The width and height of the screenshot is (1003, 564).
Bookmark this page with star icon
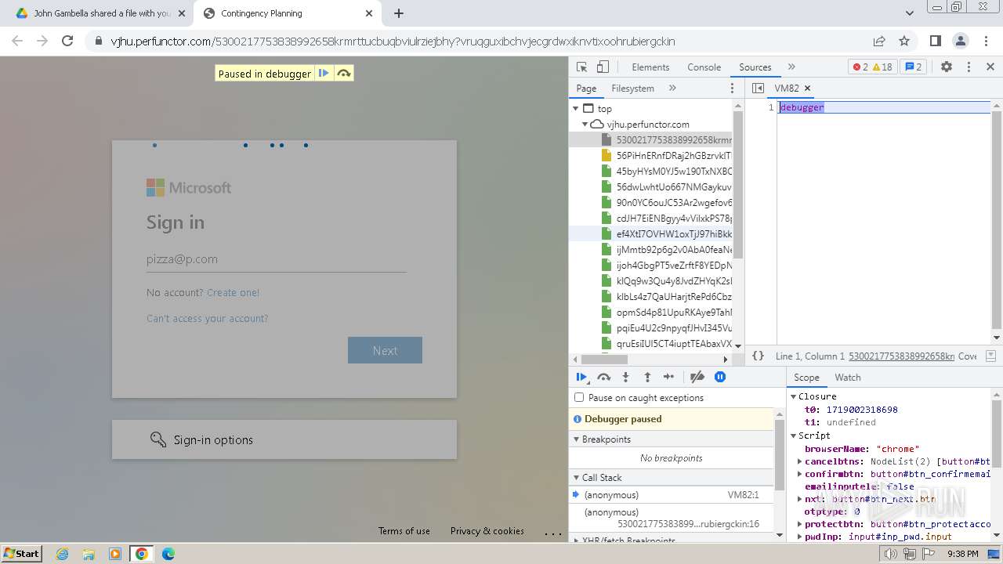tap(904, 41)
